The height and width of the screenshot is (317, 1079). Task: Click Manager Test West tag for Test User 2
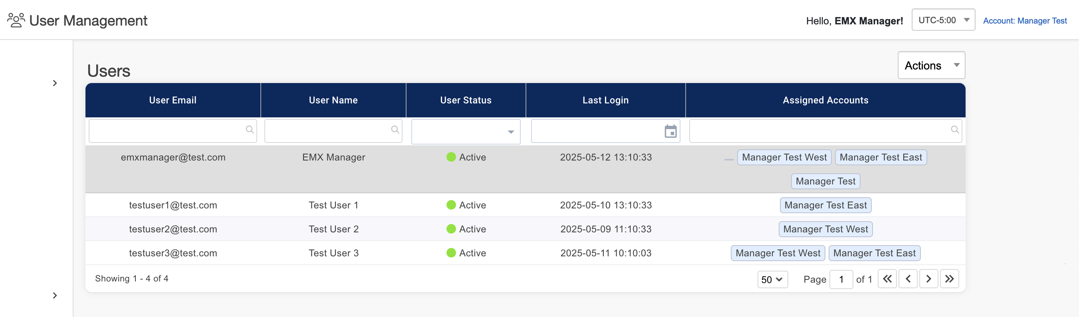click(825, 229)
